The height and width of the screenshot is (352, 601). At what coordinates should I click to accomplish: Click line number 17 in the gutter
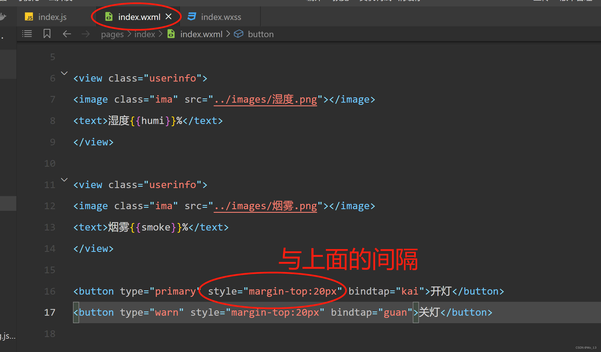pyautogui.click(x=50, y=313)
